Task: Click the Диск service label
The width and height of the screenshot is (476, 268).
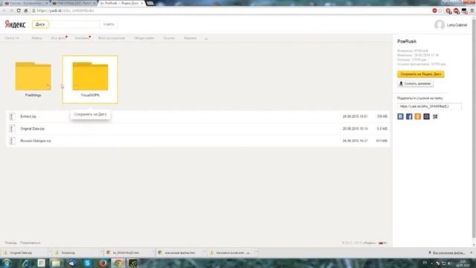Action: [40, 25]
